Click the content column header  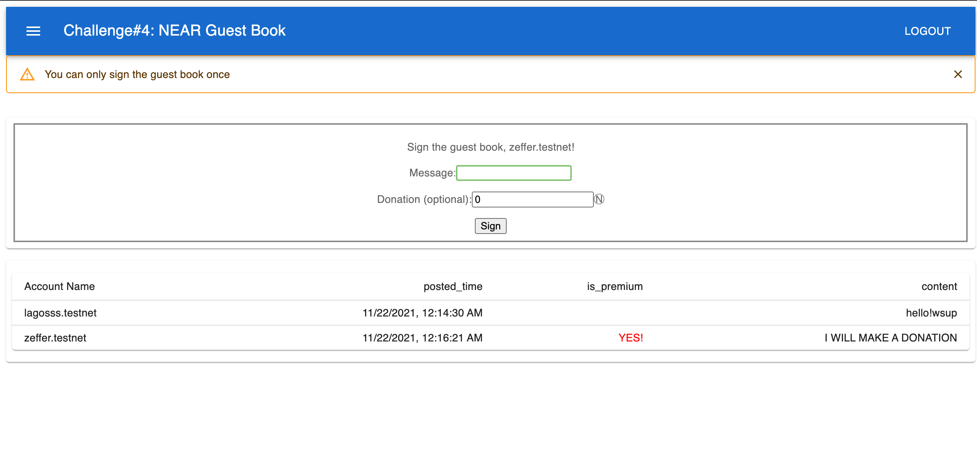[x=939, y=286]
